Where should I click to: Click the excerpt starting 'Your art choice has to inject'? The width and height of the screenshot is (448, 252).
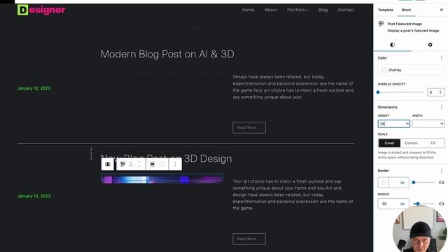click(293, 195)
